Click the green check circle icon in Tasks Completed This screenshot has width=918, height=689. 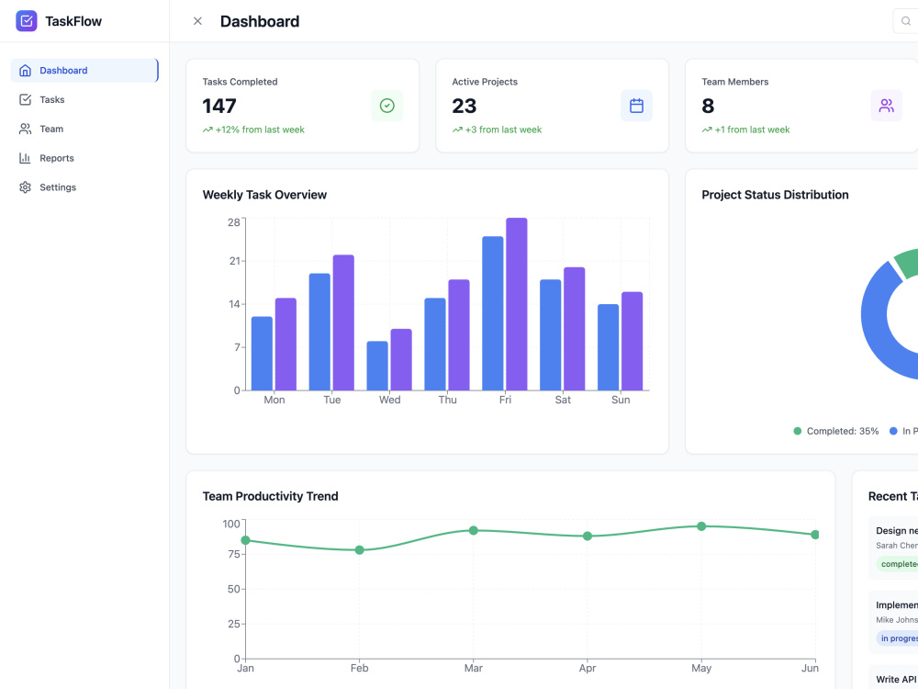click(387, 106)
